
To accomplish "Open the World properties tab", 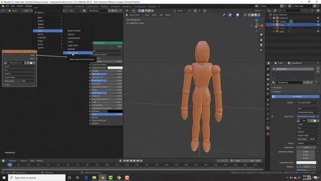I will [x=268, y=94].
